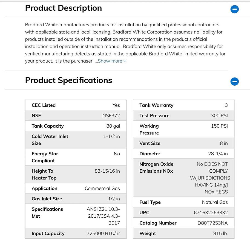Click the 915 lb. weight value
Screen dimensions: 250x247
coord(220,234)
